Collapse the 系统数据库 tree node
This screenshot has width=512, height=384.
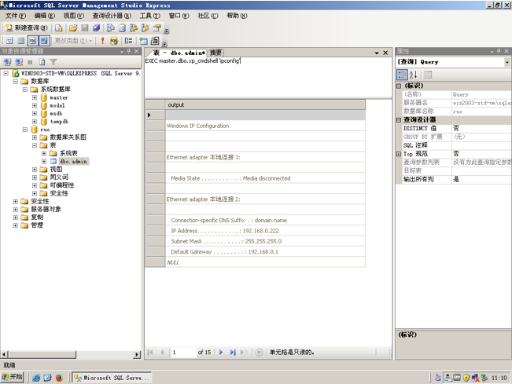tap(25, 90)
